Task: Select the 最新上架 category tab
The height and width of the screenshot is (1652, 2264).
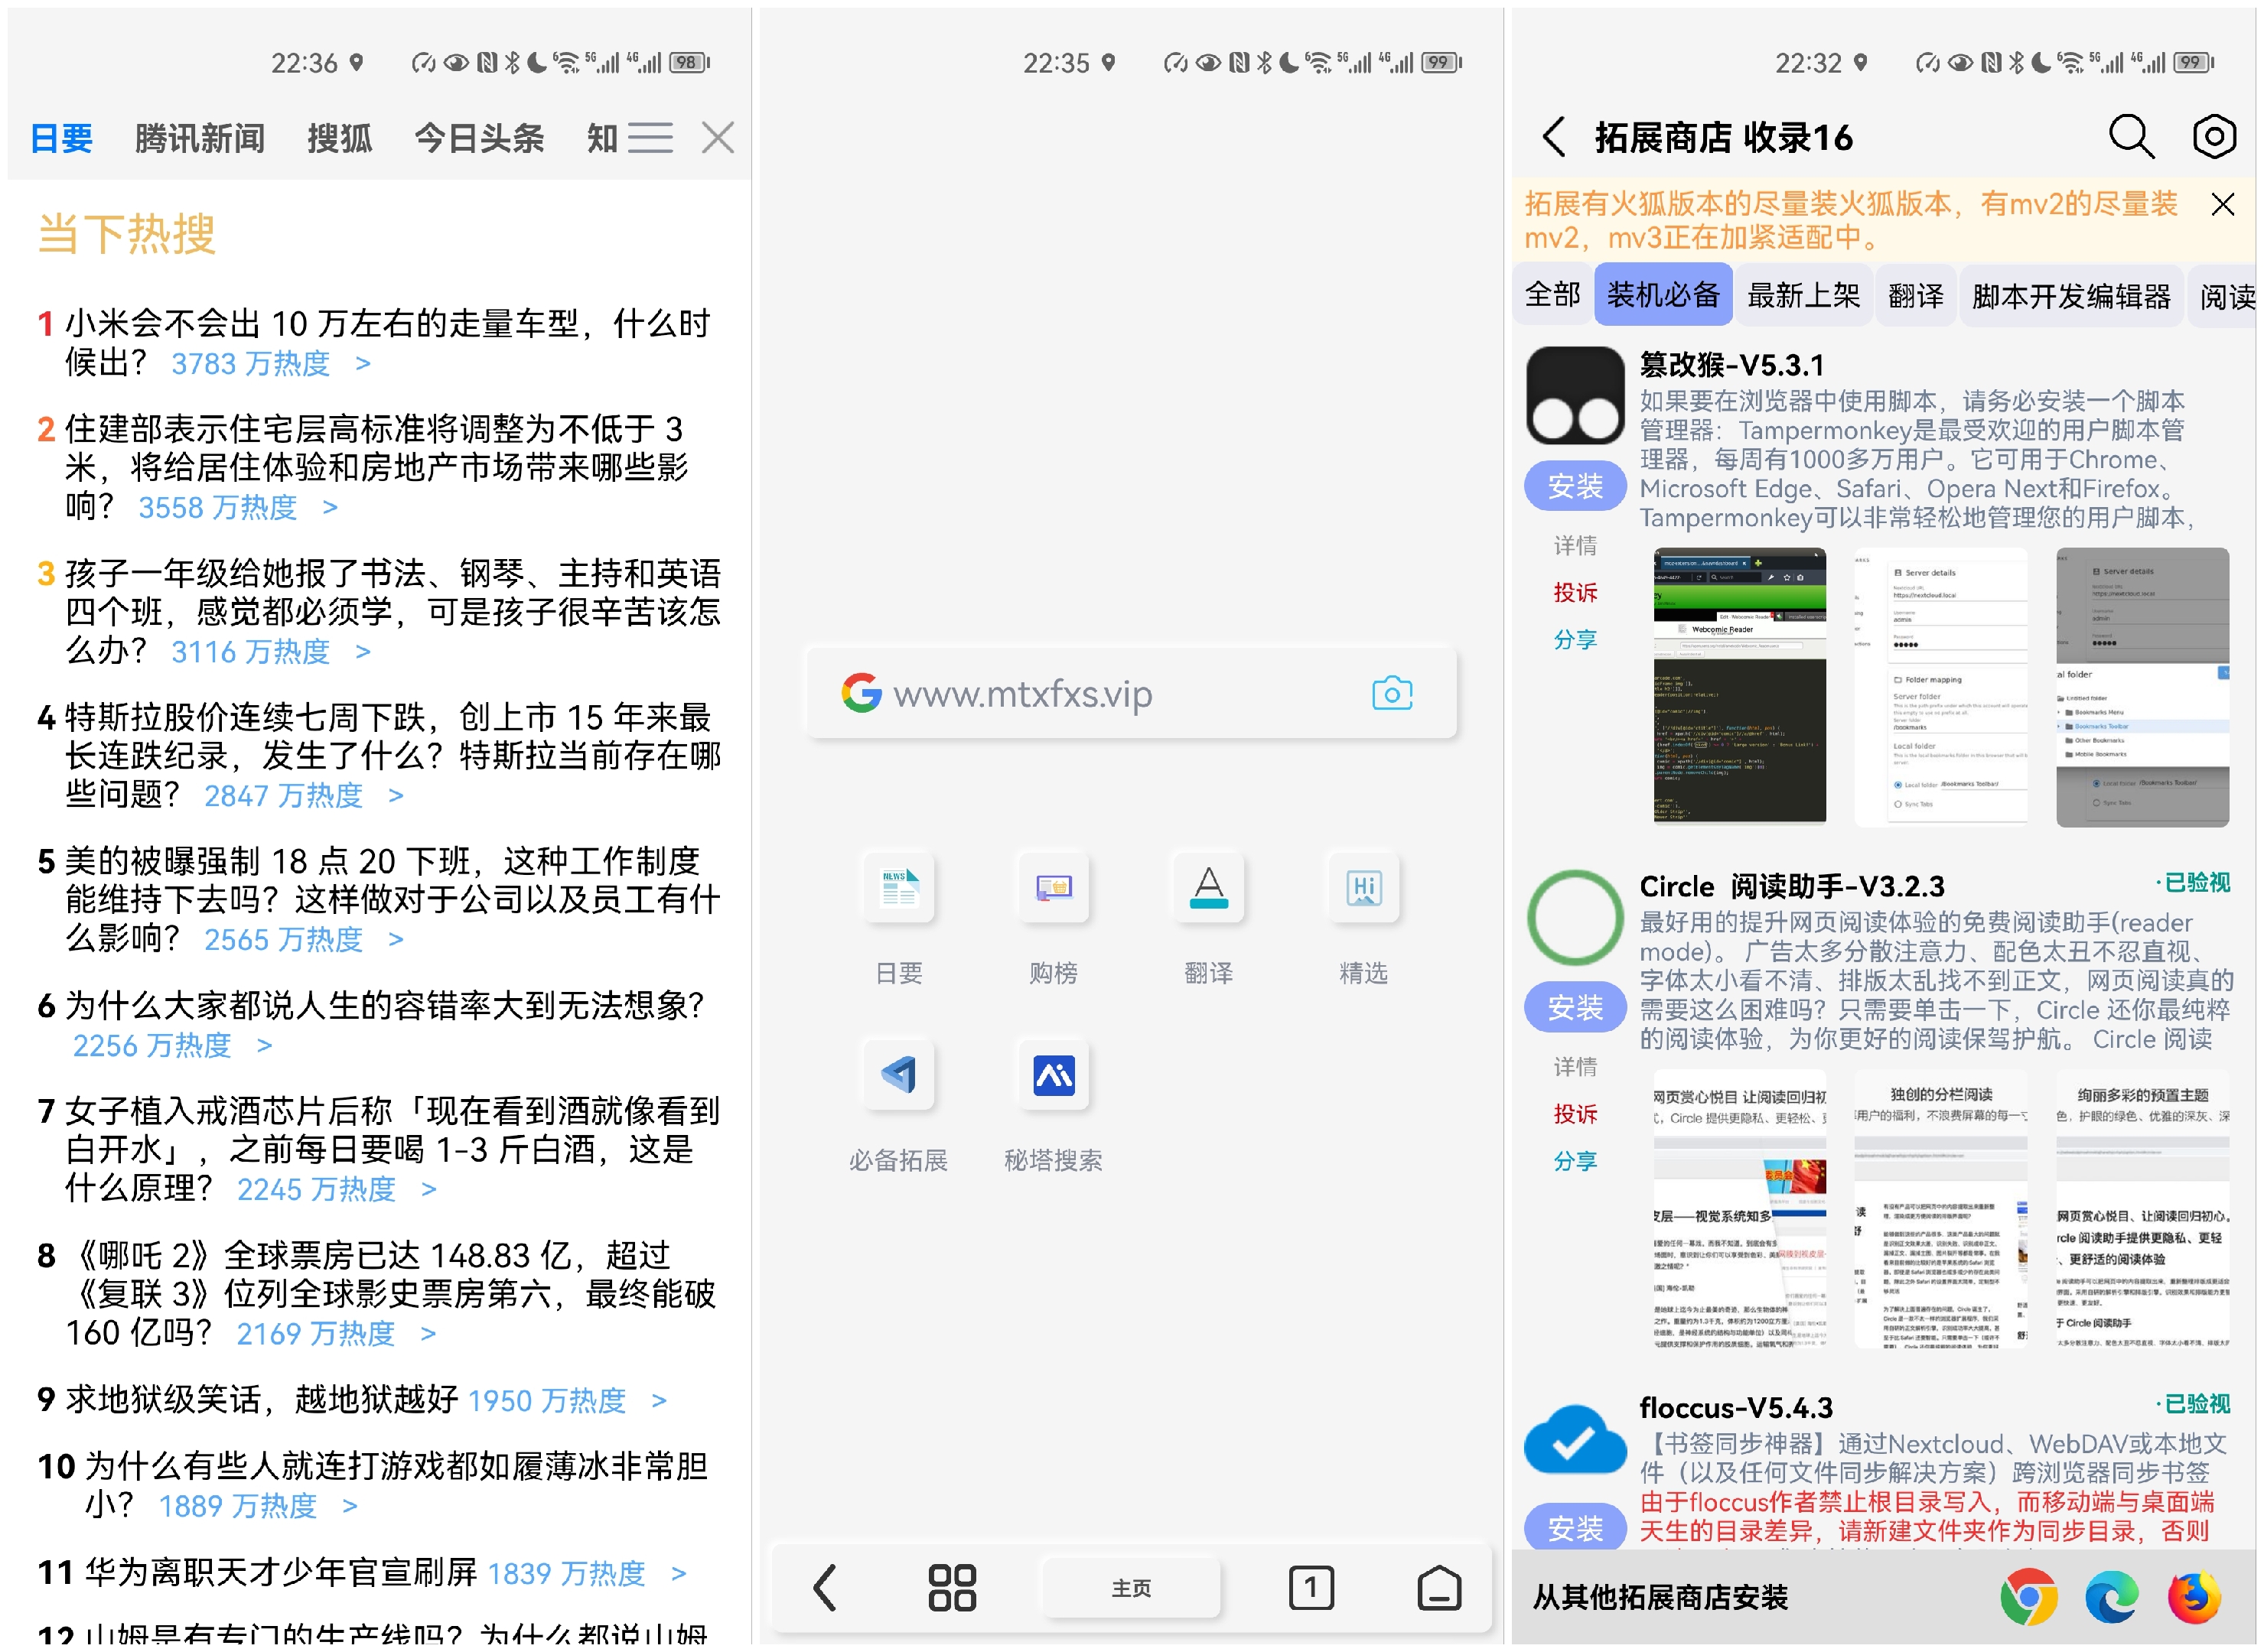Action: tap(1803, 295)
